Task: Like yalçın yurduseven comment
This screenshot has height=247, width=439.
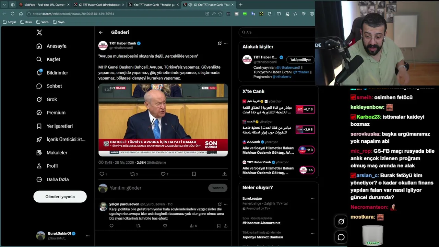Action: click(x=165, y=226)
